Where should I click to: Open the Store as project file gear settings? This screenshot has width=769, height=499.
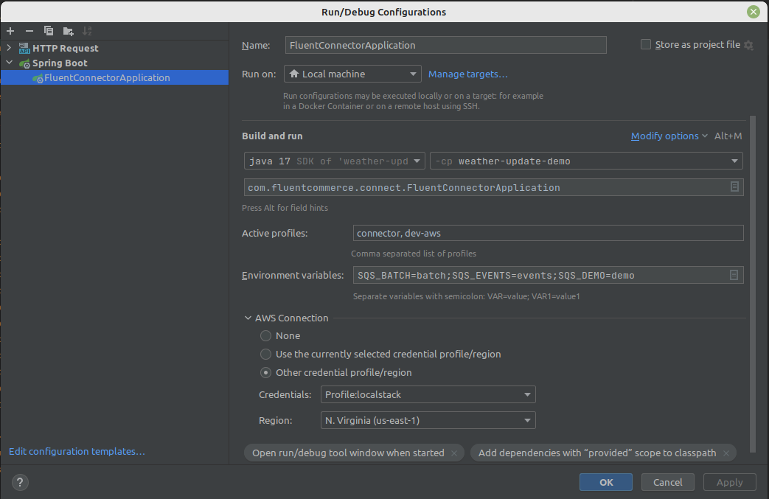pos(748,45)
